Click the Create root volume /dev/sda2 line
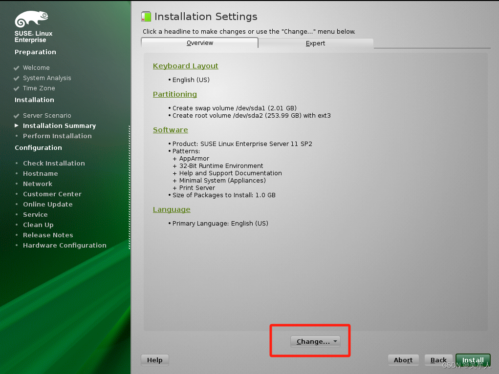The height and width of the screenshot is (374, 499). [251, 115]
